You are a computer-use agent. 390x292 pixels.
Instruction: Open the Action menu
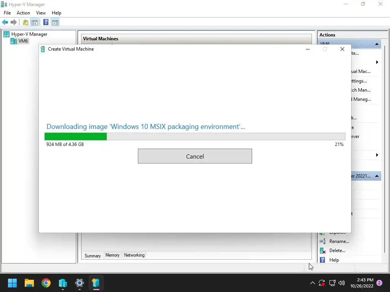23,13
